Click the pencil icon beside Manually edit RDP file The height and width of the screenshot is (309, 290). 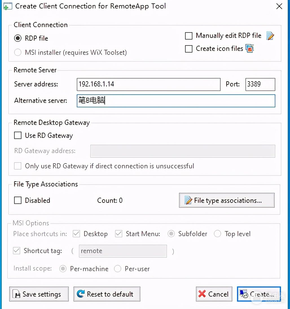[270, 36]
